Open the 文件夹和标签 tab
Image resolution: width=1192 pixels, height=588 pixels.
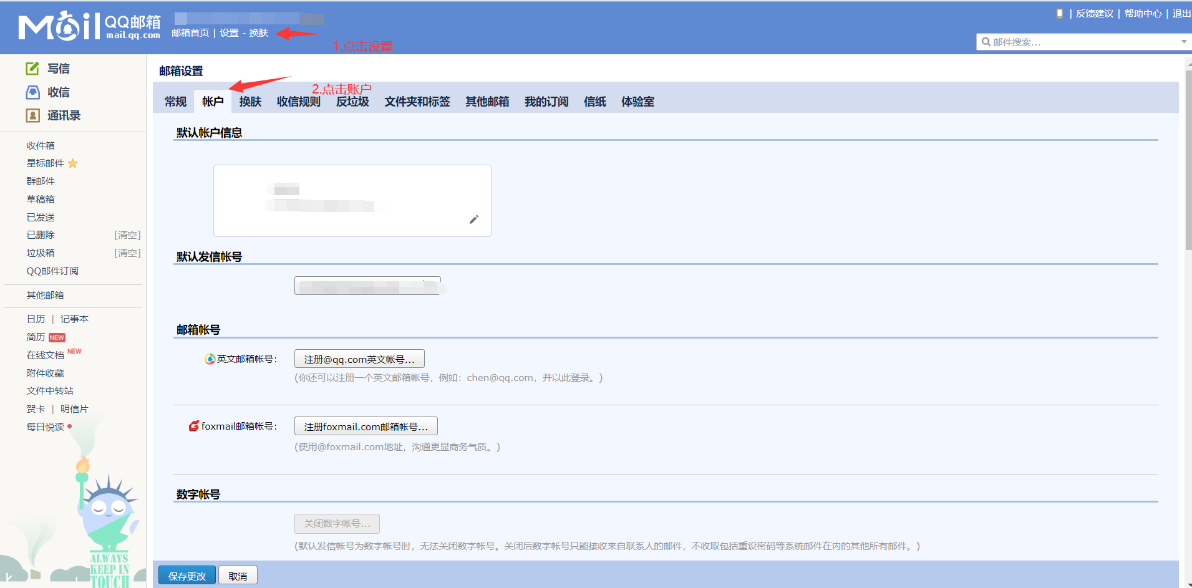[417, 102]
